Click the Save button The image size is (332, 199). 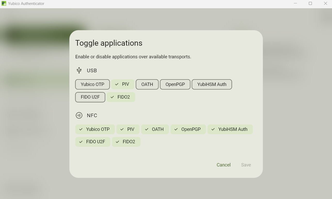click(x=246, y=165)
